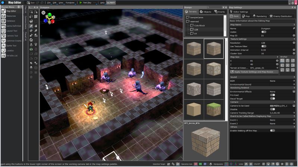Image resolution: width=298 pixels, height=167 pixels.
Task: Open the Sprite Tool sidebar icon
Action: click(x=4, y=45)
